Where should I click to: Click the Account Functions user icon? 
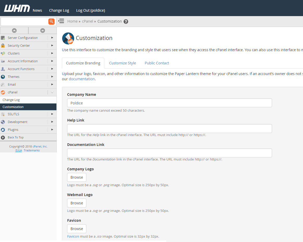(3, 69)
